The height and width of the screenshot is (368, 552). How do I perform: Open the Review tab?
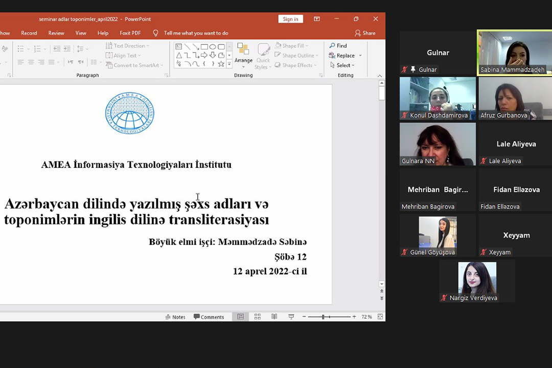click(x=56, y=33)
